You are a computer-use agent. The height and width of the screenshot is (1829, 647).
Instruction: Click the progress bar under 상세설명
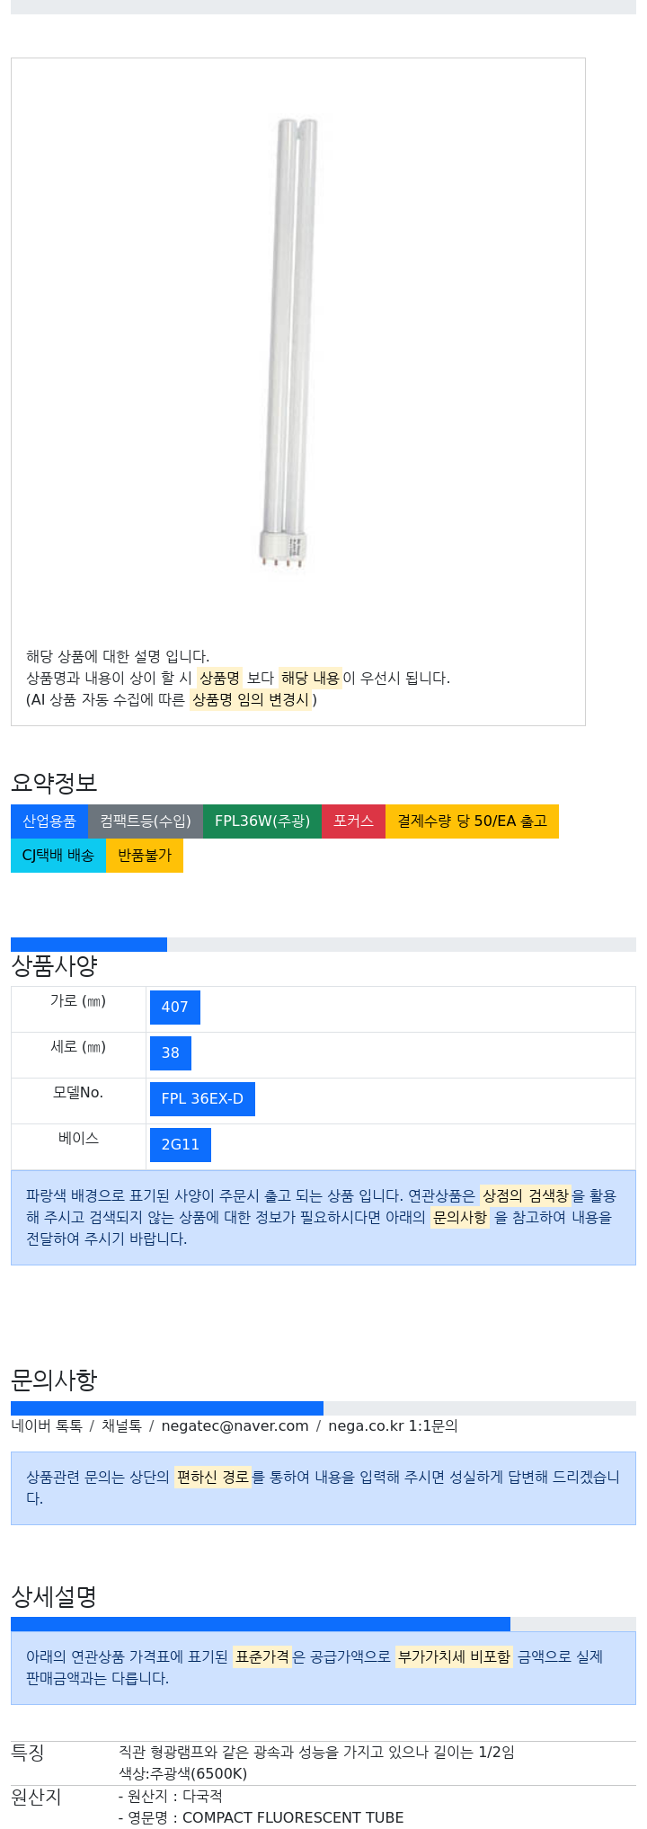323,1625
